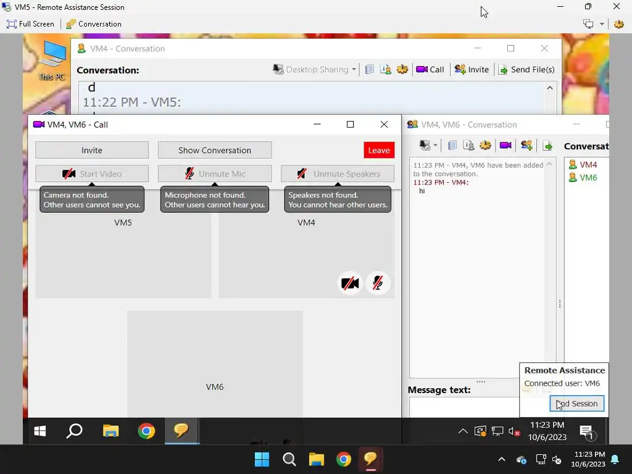Click the vertical splitter dots beside the chat log
This screenshot has width=632, height=474.
(560, 304)
